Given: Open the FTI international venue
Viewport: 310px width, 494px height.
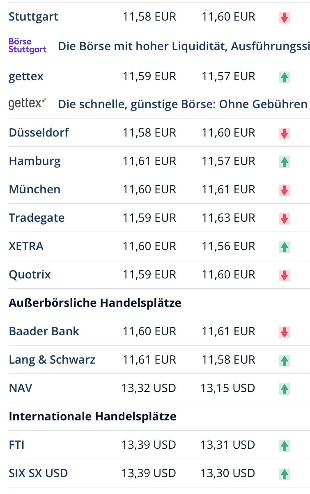Looking at the screenshot, I should (x=16, y=445).
